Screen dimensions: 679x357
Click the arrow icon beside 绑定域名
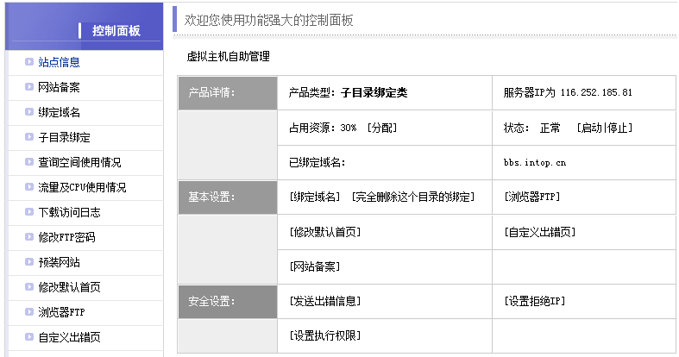29,112
